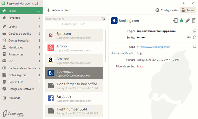Copy the Login value to clipboard
Viewport: 198px width, 119px height.
195,31
